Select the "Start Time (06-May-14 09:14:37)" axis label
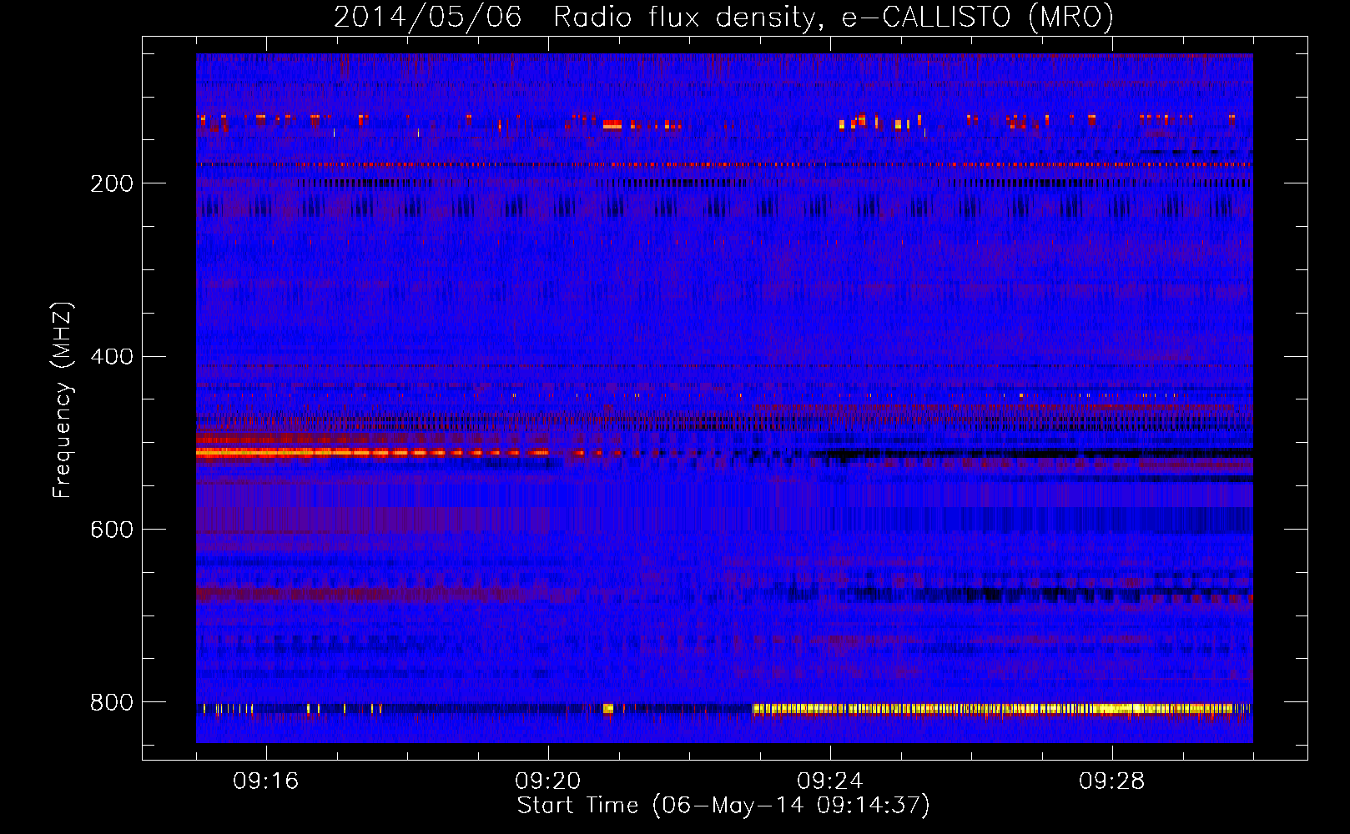1350x834 pixels. (723, 806)
